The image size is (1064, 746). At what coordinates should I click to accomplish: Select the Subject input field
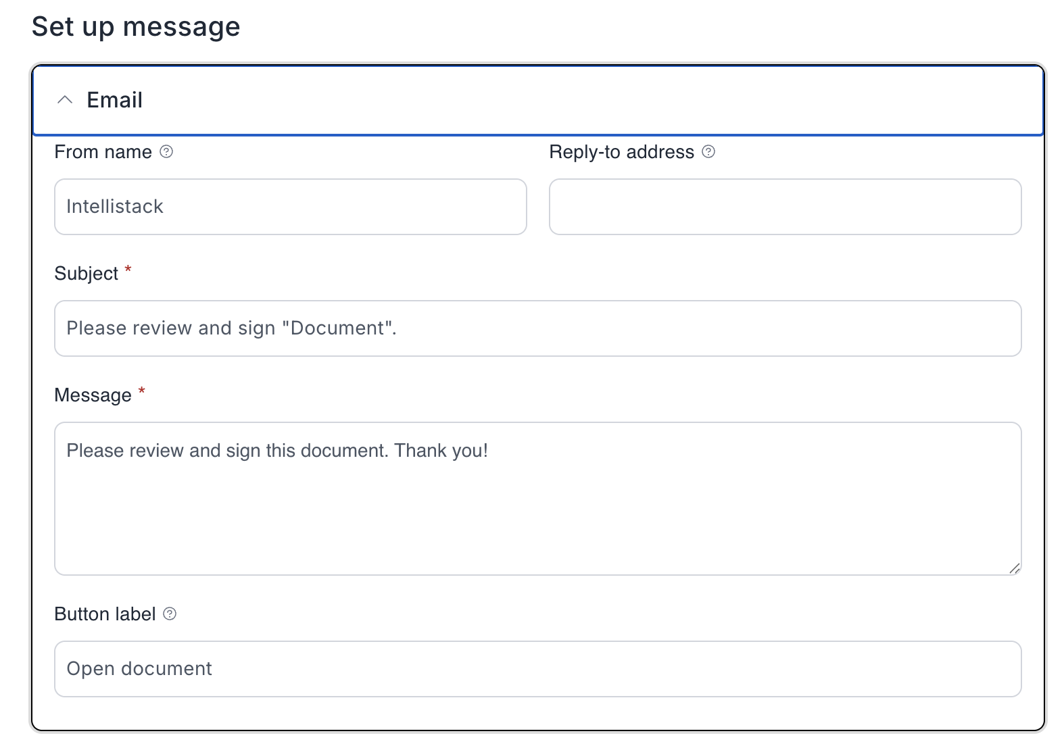[537, 328]
